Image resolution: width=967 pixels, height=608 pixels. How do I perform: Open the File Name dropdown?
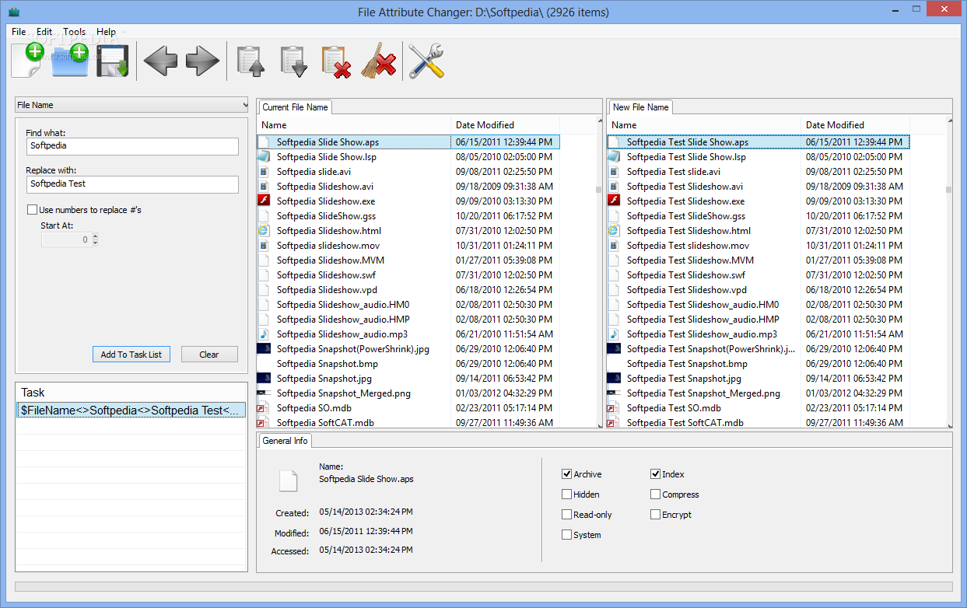[x=131, y=105]
